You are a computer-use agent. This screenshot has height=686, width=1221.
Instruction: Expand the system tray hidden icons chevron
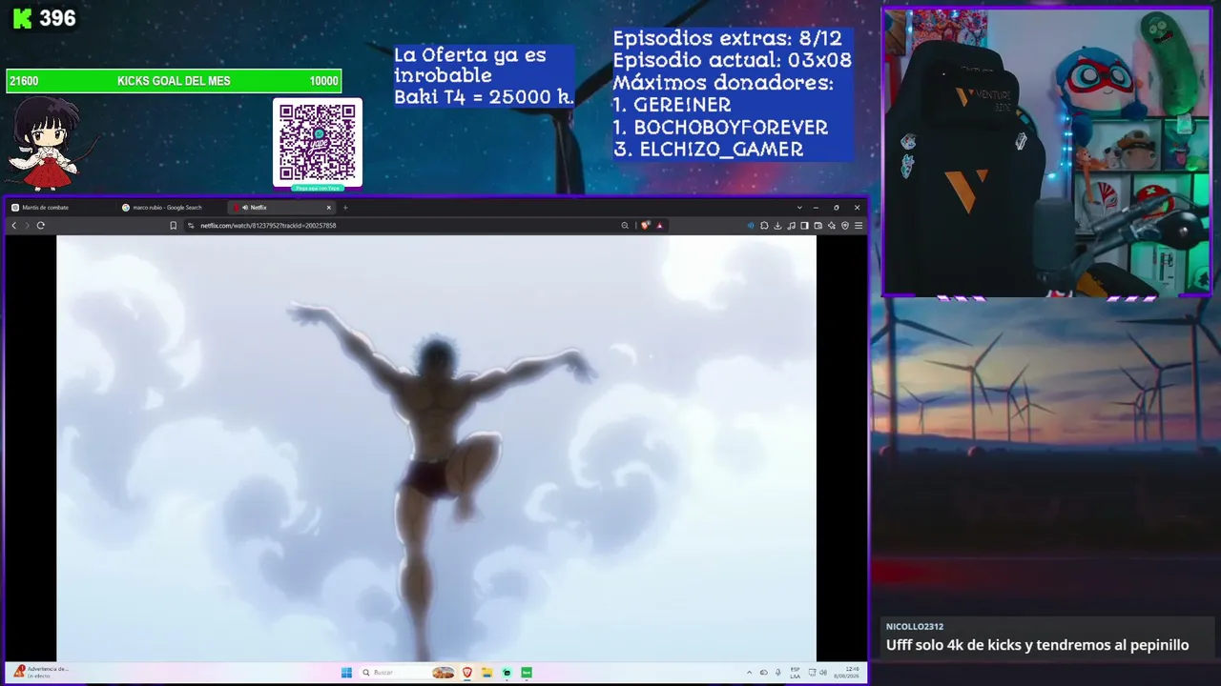point(752,673)
